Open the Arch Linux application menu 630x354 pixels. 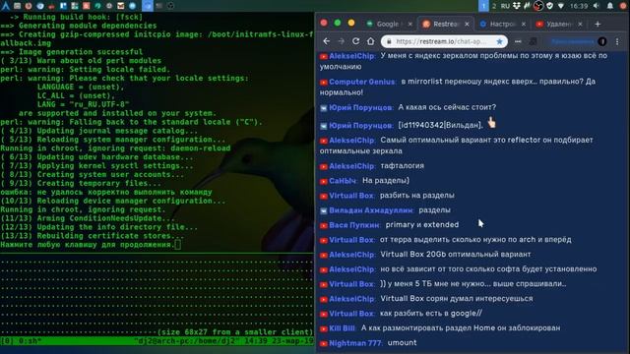pos(6,6)
